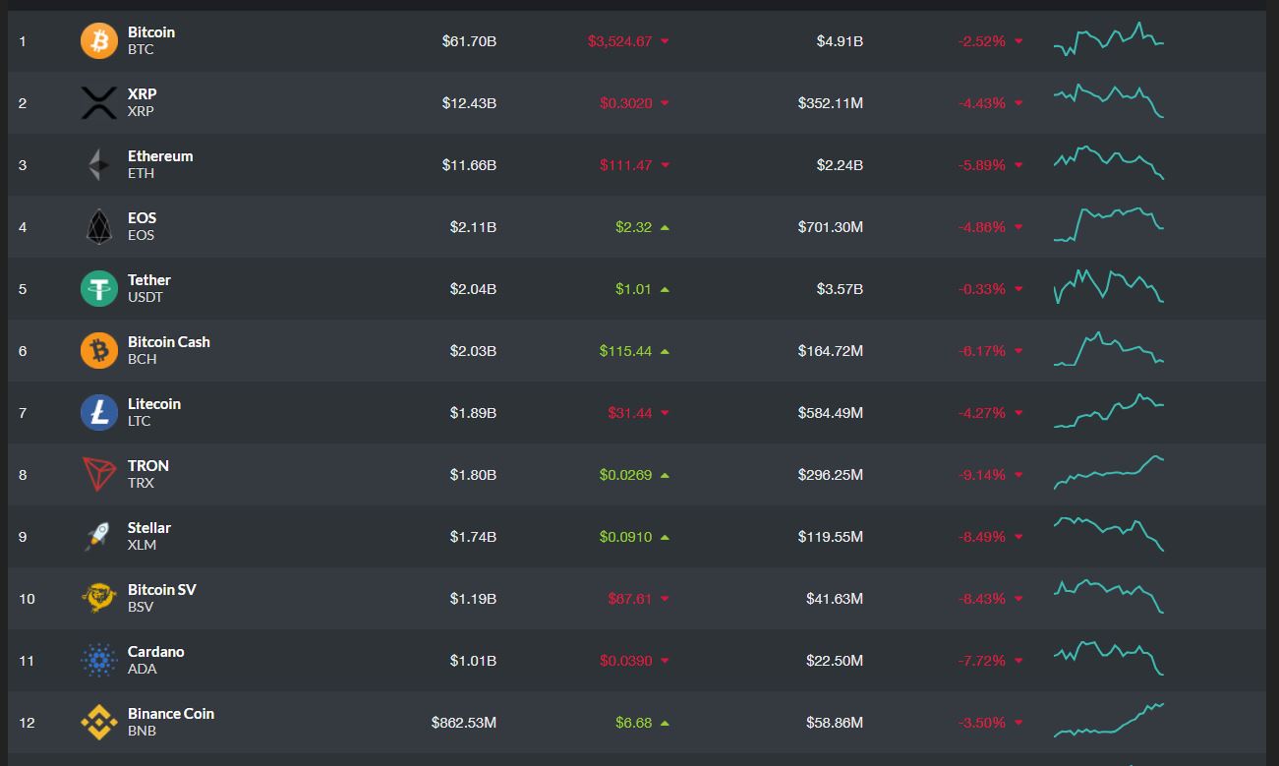Click the Cardano logo icon

tap(98, 661)
